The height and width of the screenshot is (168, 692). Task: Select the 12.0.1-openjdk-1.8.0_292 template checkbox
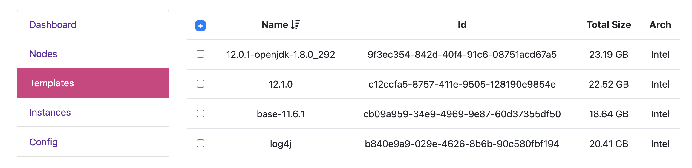[200, 54]
